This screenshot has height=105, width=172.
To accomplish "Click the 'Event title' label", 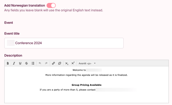I will point(12,33).
